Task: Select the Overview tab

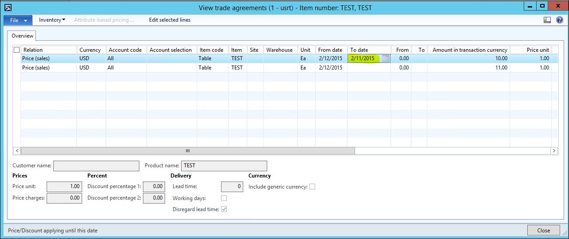Action: [22, 36]
